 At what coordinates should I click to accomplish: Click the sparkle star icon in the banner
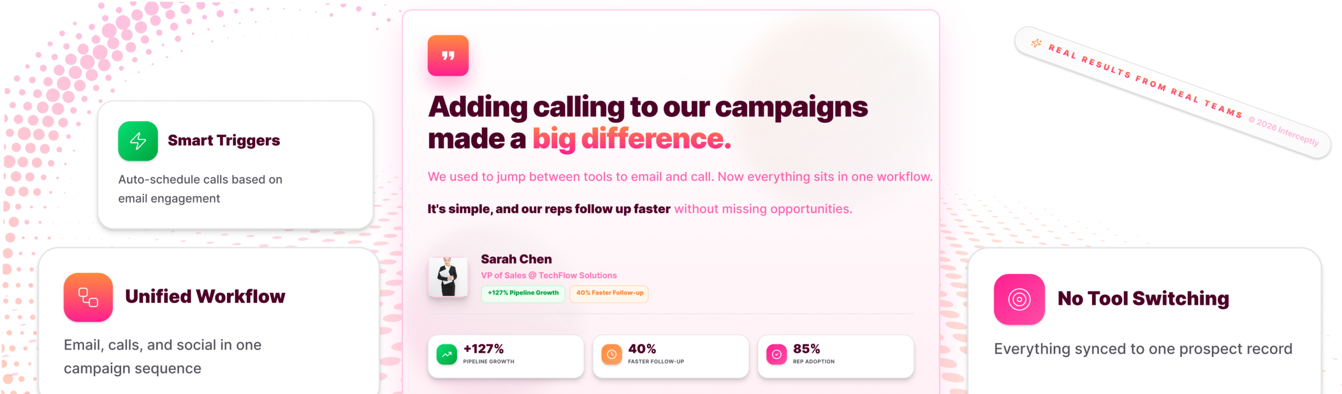pos(1036,43)
